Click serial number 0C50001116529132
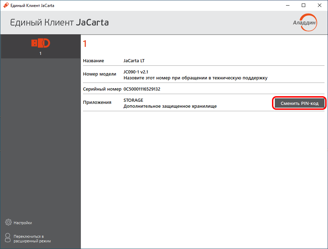Image resolution: width=328 pixels, height=249 pixels. pyautogui.click(x=142, y=89)
